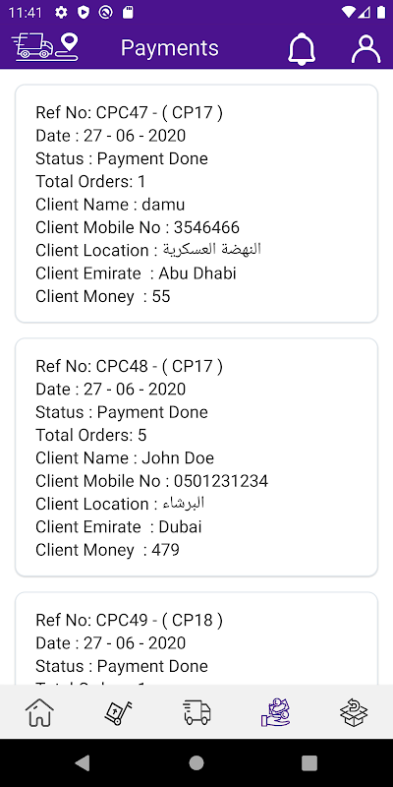Tap Client Emirate Abu Dhabi line
The image size is (393, 787).
click(136, 273)
